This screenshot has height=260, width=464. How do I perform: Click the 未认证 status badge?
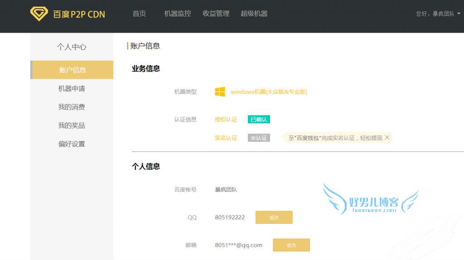point(259,138)
